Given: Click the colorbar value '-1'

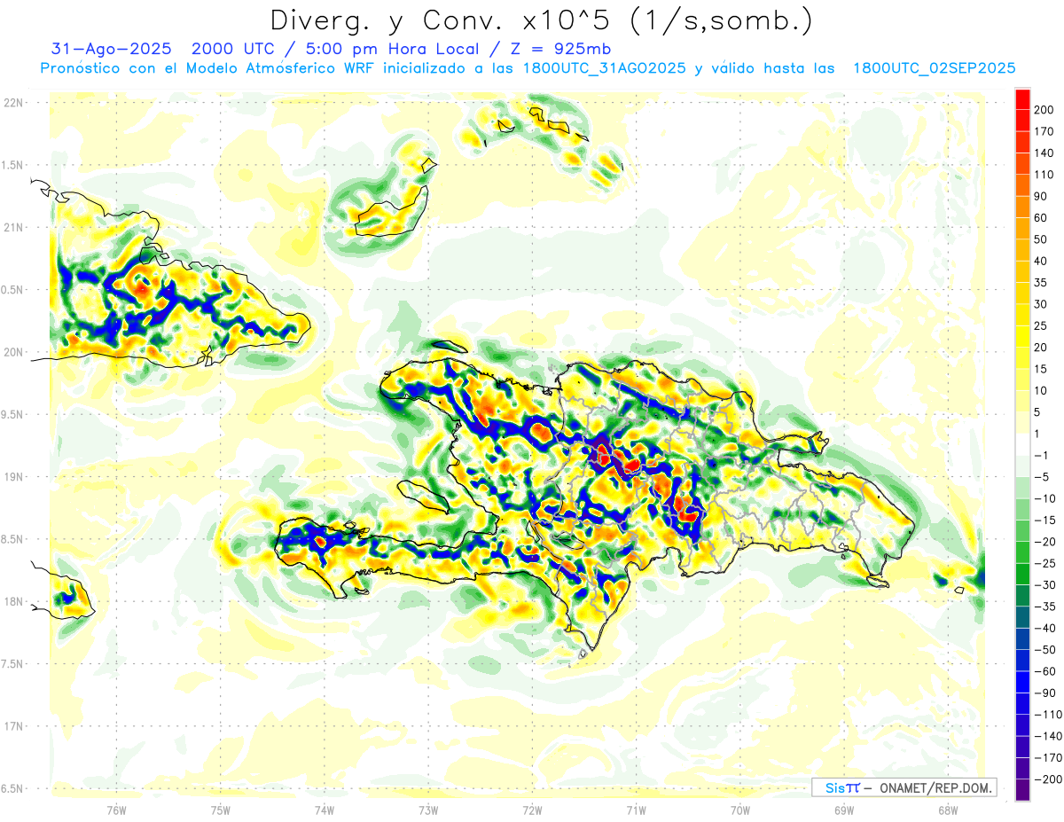Looking at the screenshot, I should pos(1041,456).
